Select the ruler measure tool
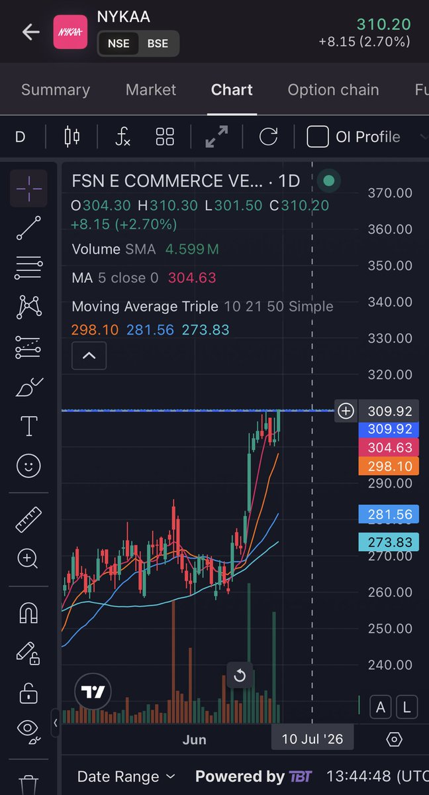The width and height of the screenshot is (429, 795). pos(28,519)
